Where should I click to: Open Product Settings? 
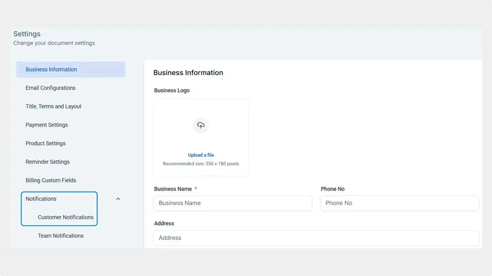(x=45, y=143)
